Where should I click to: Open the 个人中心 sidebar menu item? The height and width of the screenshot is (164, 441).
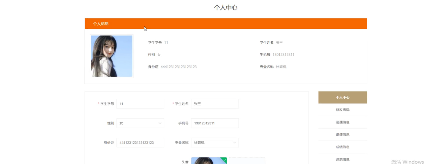point(343,97)
